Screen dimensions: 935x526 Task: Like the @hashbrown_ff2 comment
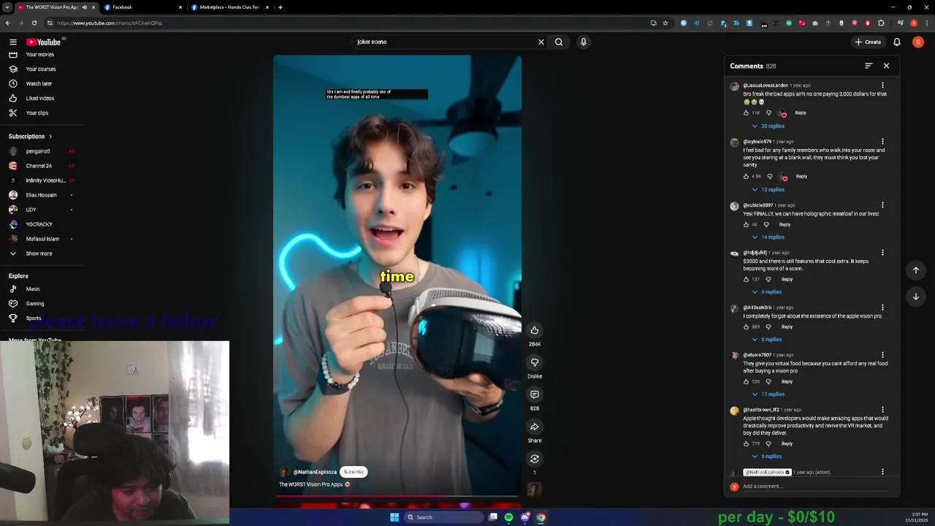pos(746,443)
